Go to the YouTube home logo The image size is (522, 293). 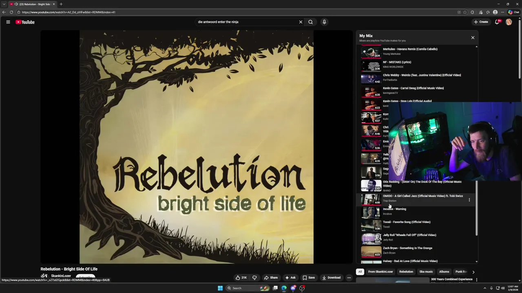pos(25,22)
